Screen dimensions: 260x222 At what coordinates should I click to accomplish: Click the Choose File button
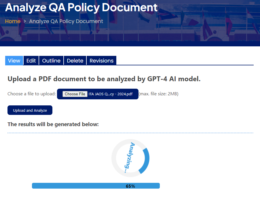point(75,94)
